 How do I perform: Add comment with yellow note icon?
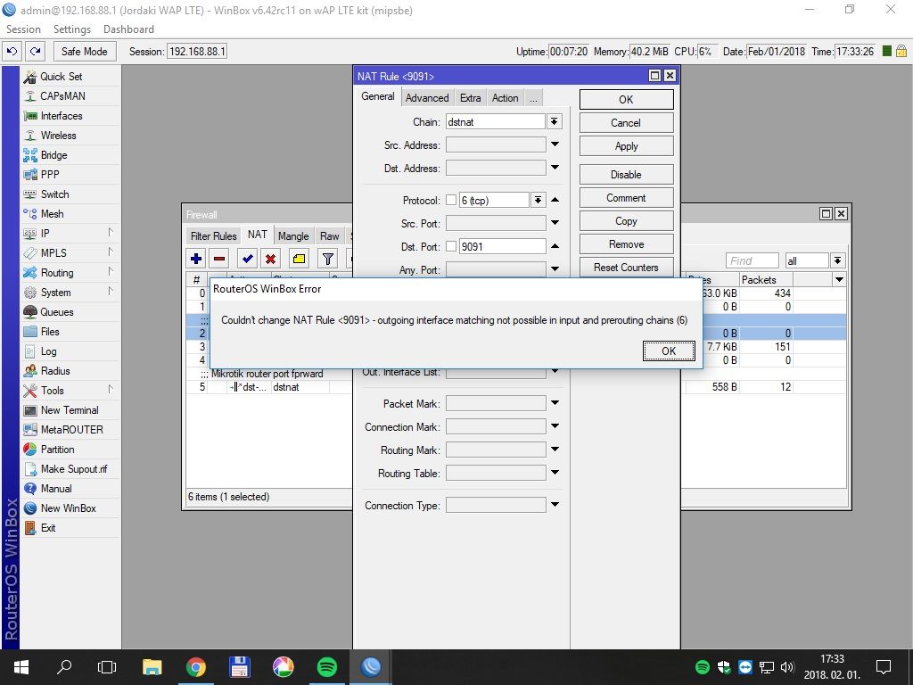point(299,259)
